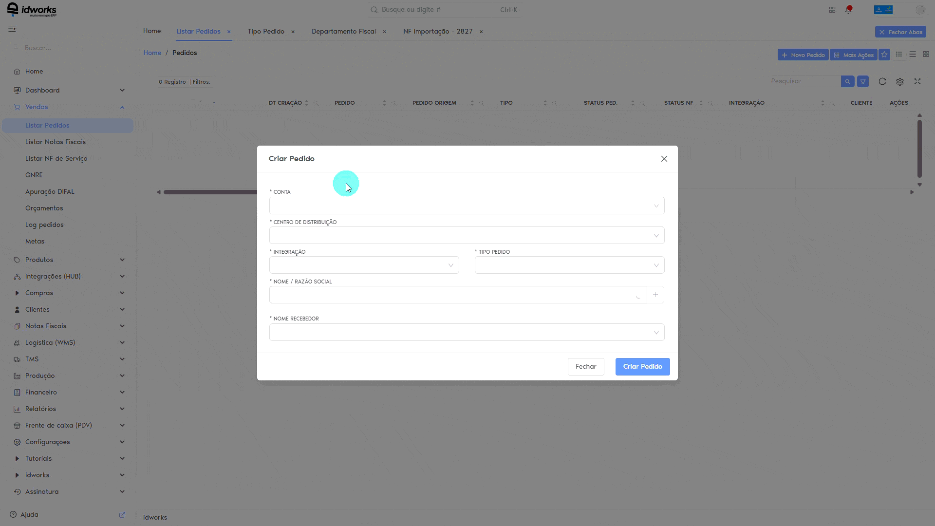Open Log pedidos
The height and width of the screenshot is (526, 935).
44,225
